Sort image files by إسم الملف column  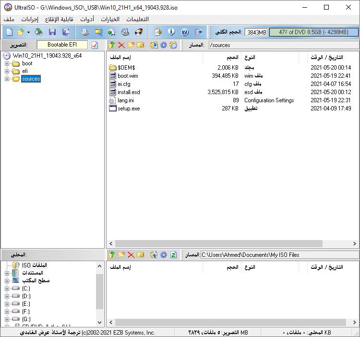155,58
